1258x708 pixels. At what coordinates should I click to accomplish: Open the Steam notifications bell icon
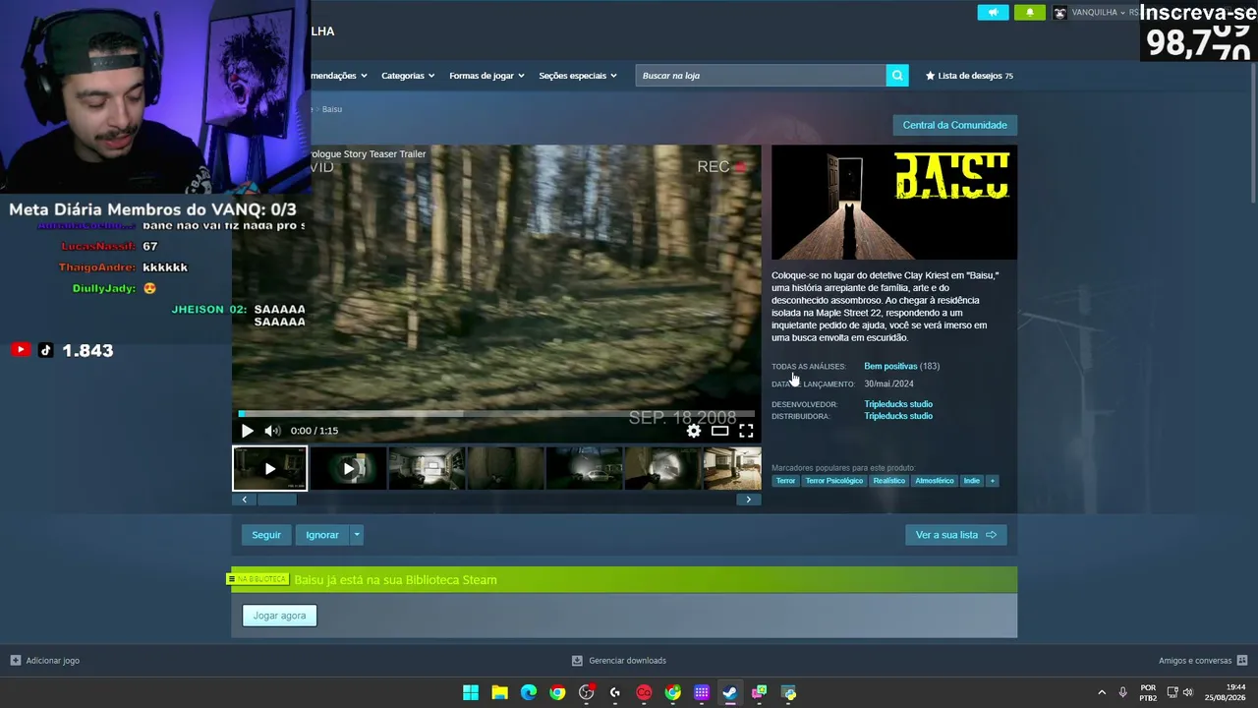pos(1029,13)
